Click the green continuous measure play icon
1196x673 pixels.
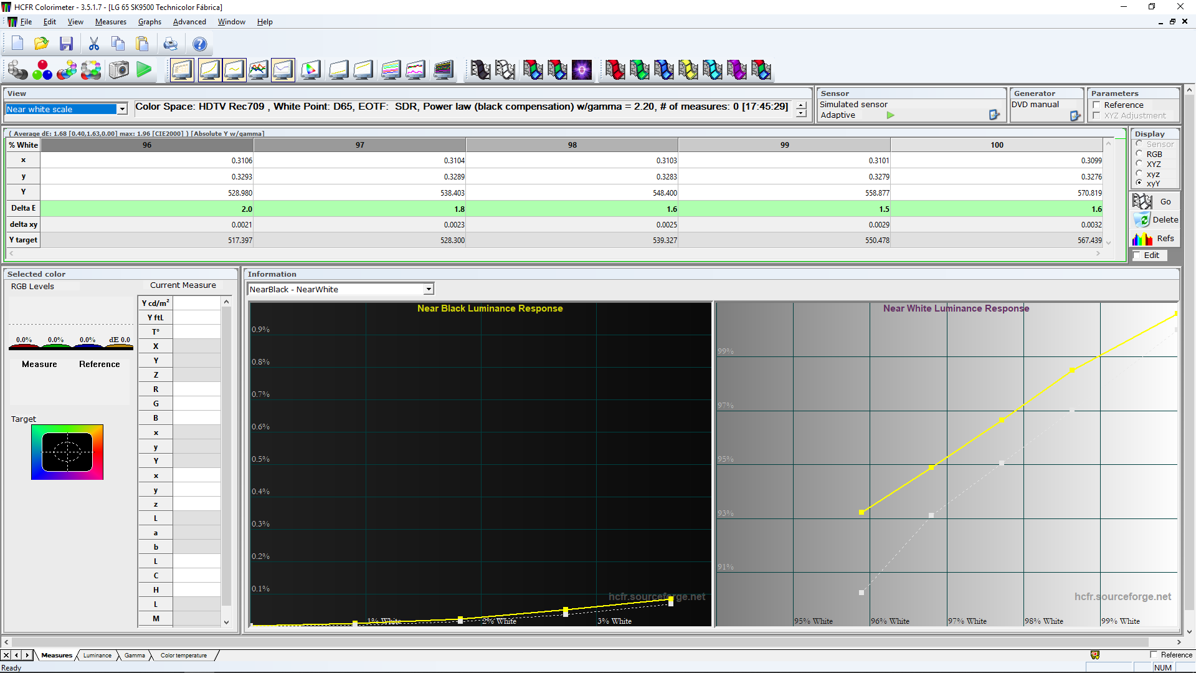pos(144,70)
